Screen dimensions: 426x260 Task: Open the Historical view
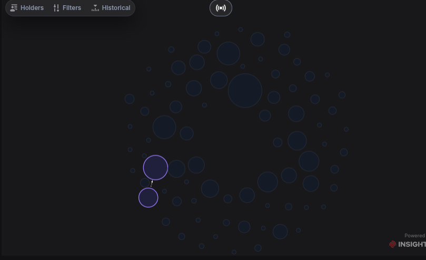[111, 8]
